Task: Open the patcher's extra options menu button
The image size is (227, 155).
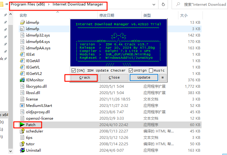Action: [x=162, y=77]
